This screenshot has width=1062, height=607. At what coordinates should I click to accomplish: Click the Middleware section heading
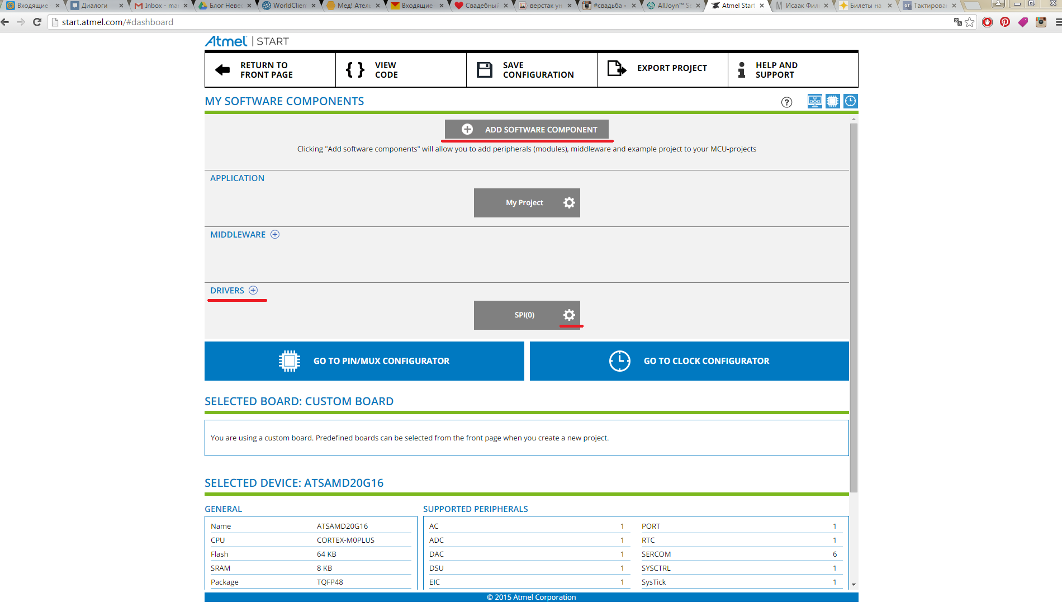click(238, 235)
